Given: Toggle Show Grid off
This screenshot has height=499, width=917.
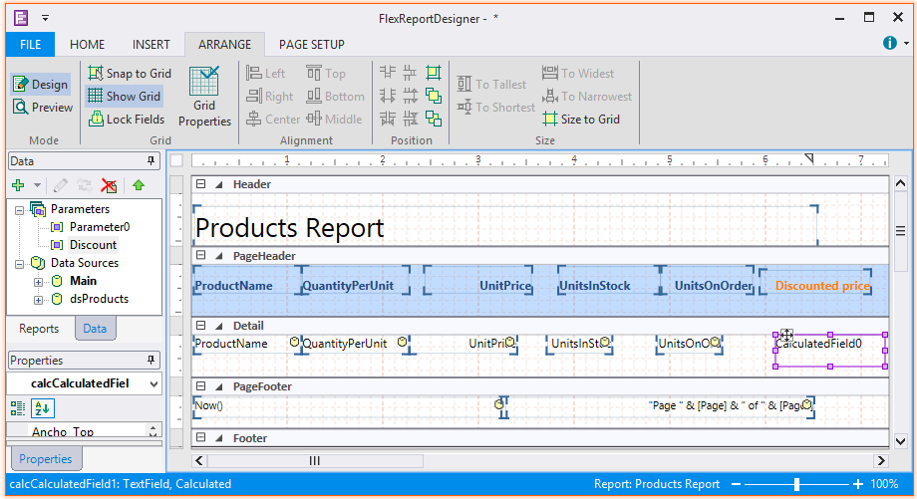Looking at the screenshot, I should 124,97.
